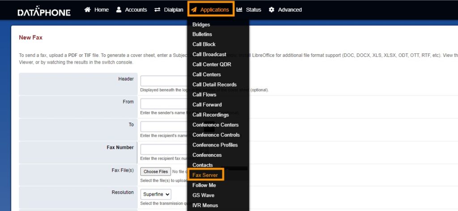This screenshot has width=458, height=211.
Task: Open Call Recordings menu item
Action: pos(210,115)
